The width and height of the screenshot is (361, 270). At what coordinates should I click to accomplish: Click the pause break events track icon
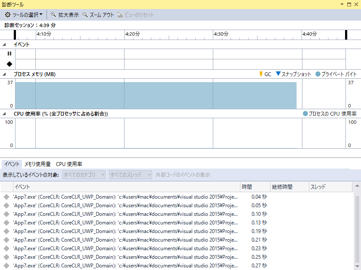(x=9, y=54)
